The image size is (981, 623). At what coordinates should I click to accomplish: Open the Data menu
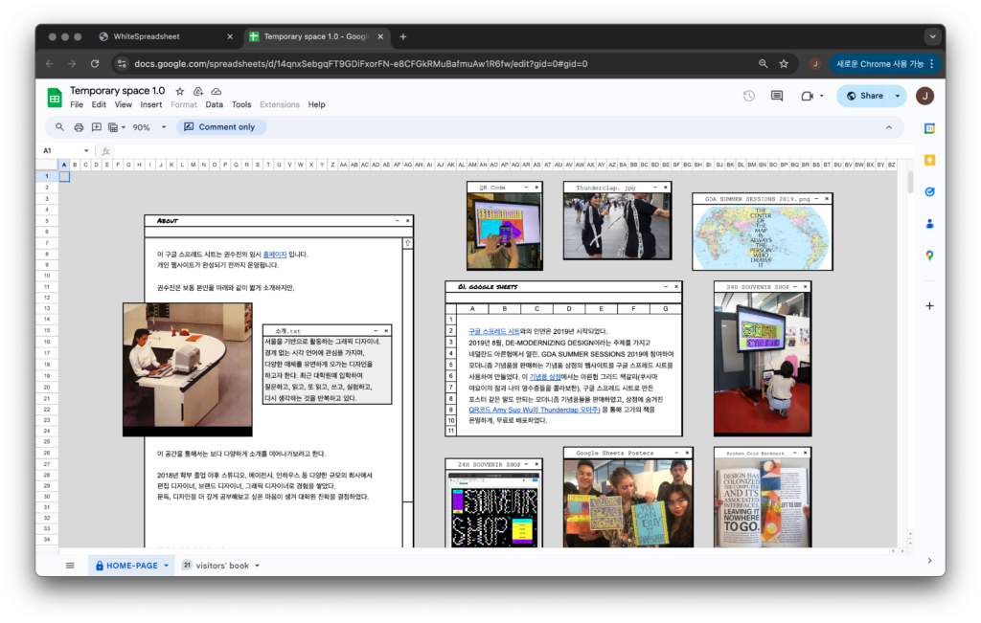pyautogui.click(x=214, y=104)
